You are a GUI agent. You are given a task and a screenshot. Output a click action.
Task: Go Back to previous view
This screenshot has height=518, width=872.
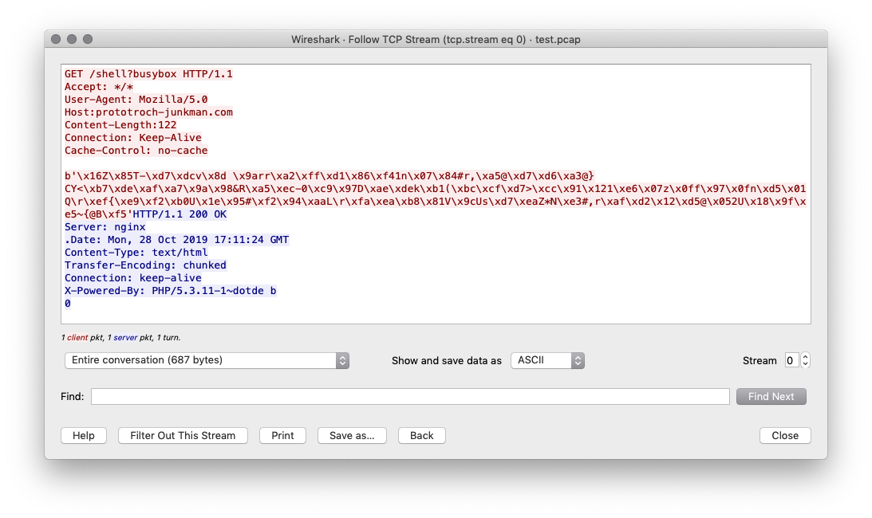[421, 435]
